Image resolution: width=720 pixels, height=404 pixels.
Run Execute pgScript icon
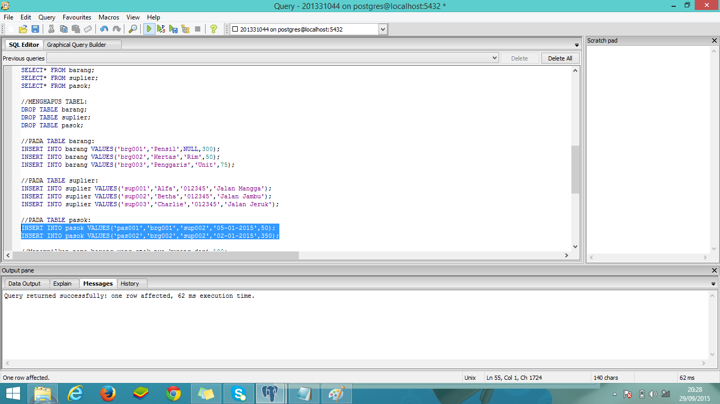click(x=161, y=29)
